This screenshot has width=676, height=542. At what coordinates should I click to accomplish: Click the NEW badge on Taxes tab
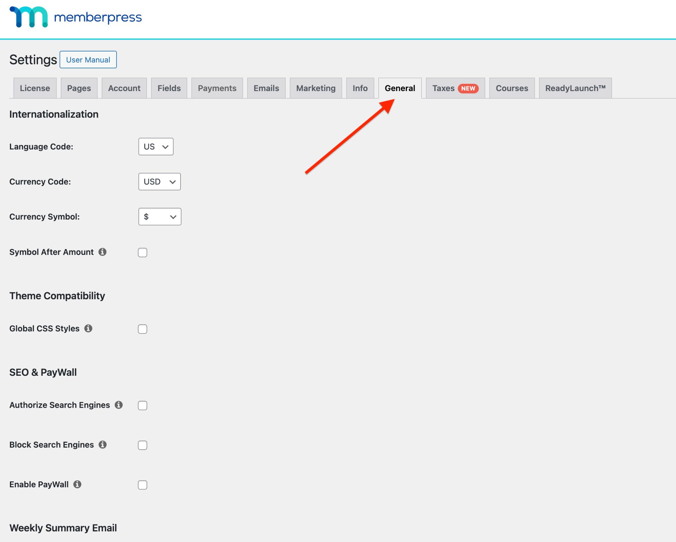pyautogui.click(x=468, y=88)
